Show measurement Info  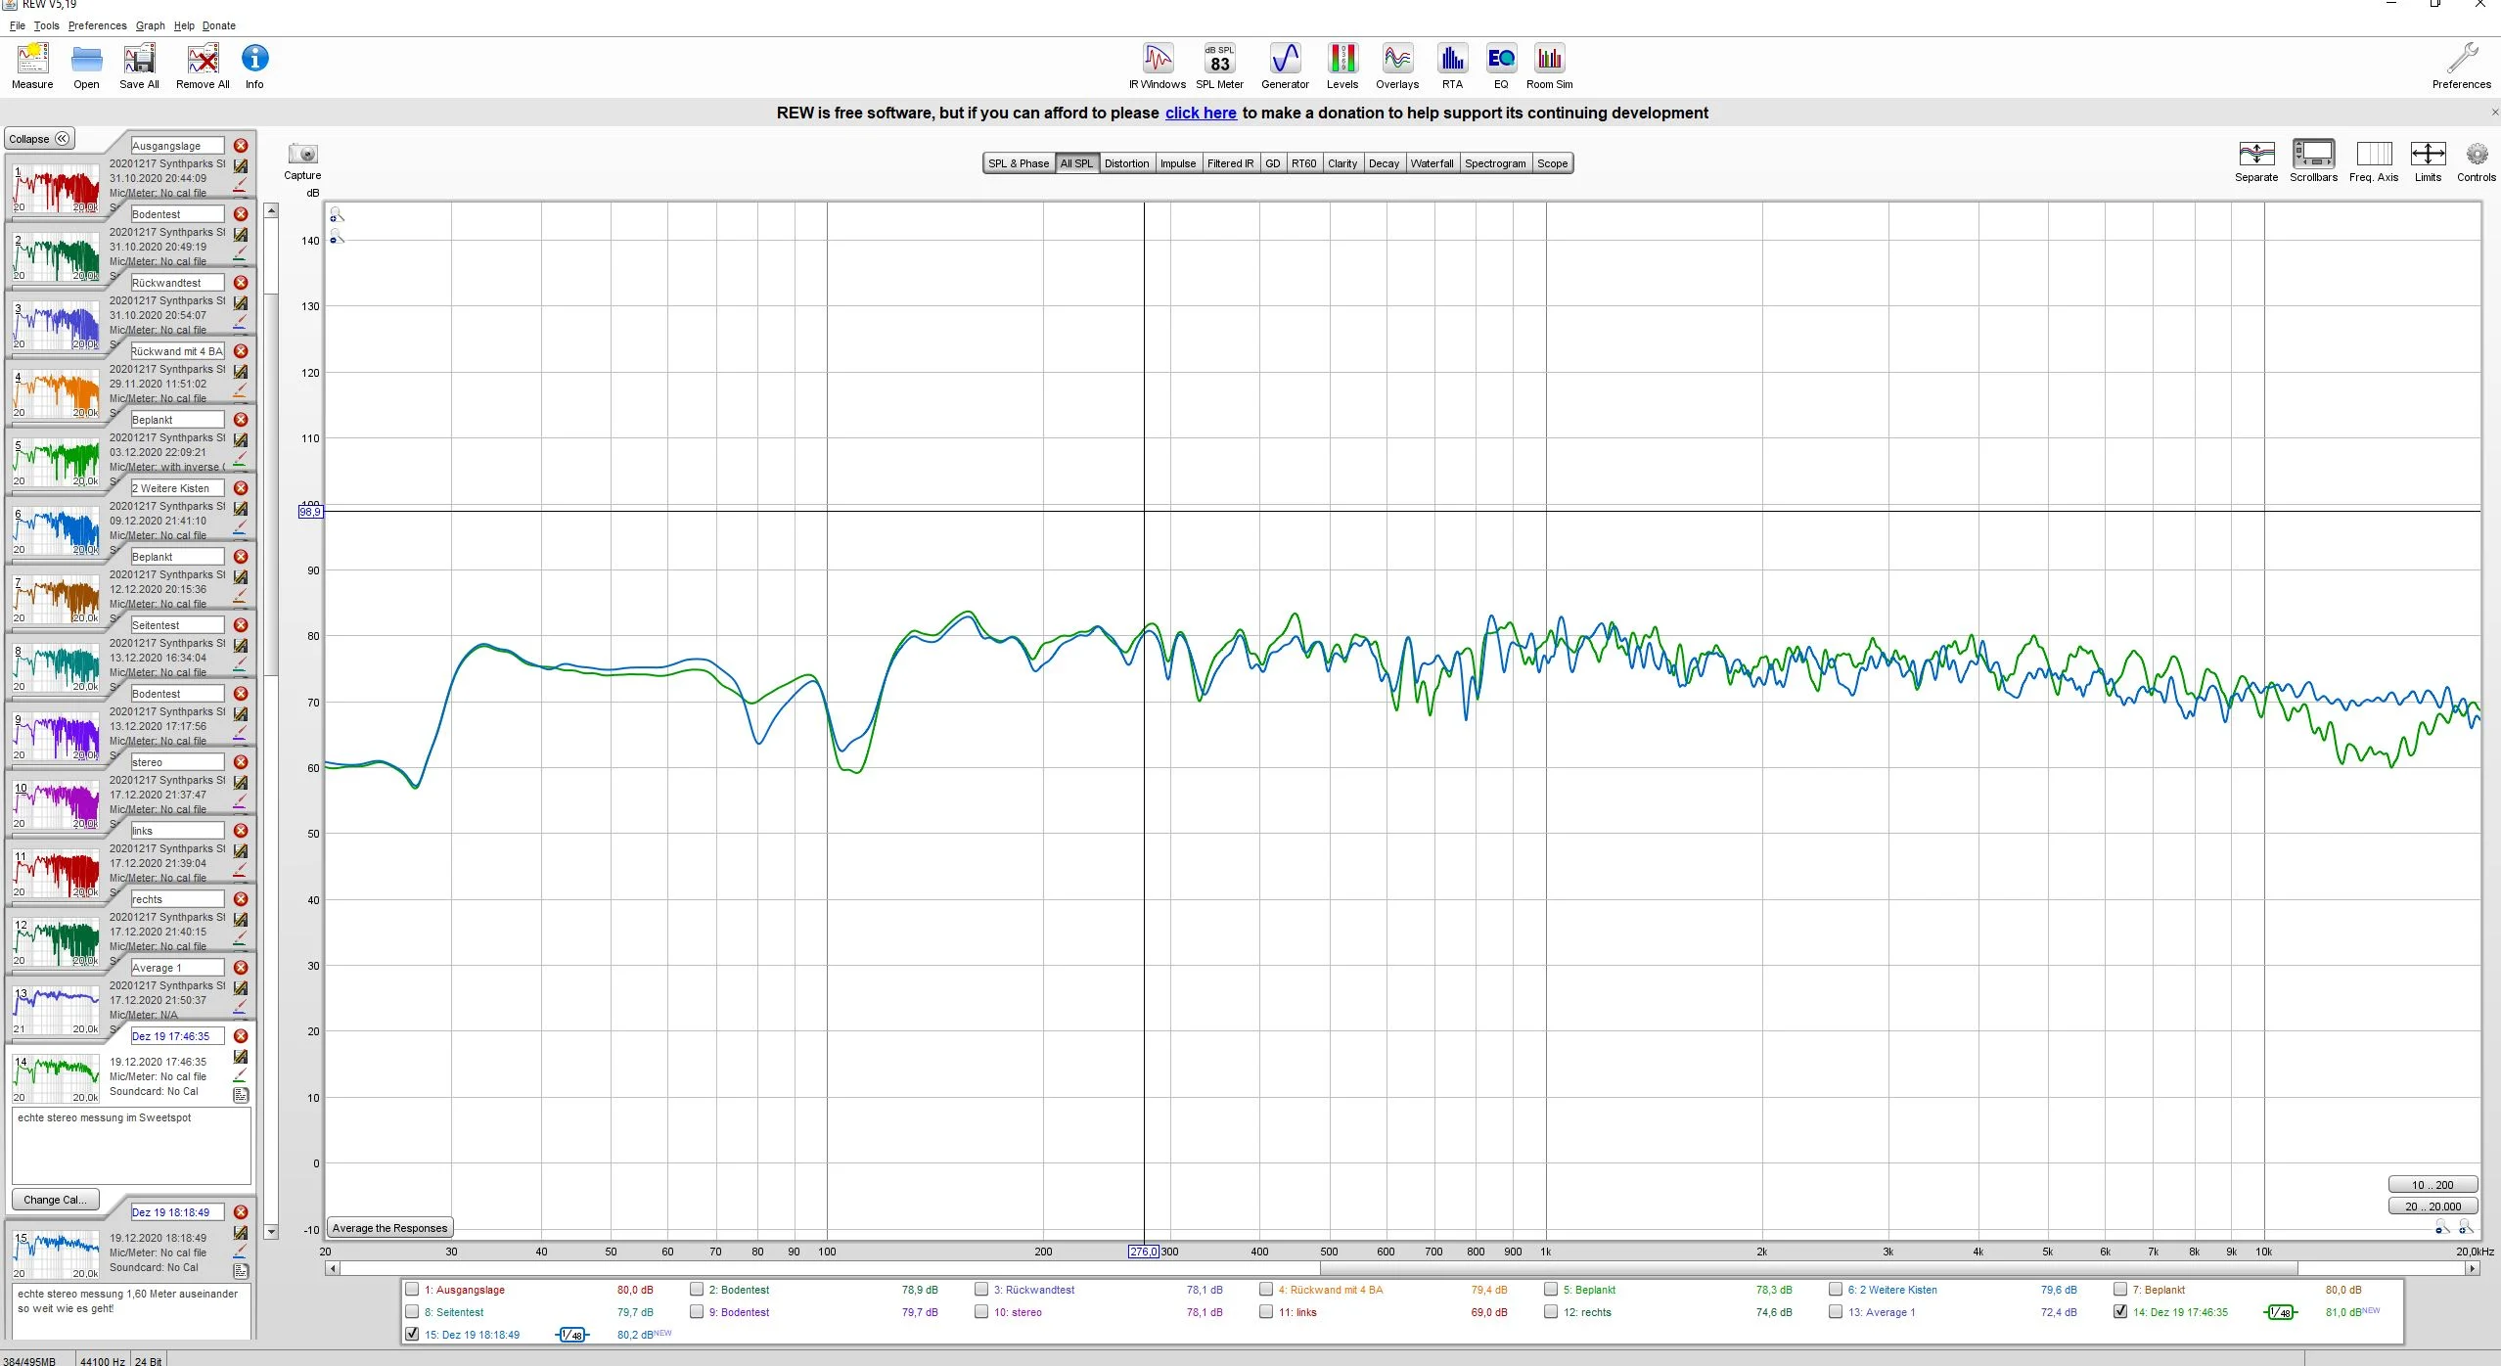tap(254, 66)
